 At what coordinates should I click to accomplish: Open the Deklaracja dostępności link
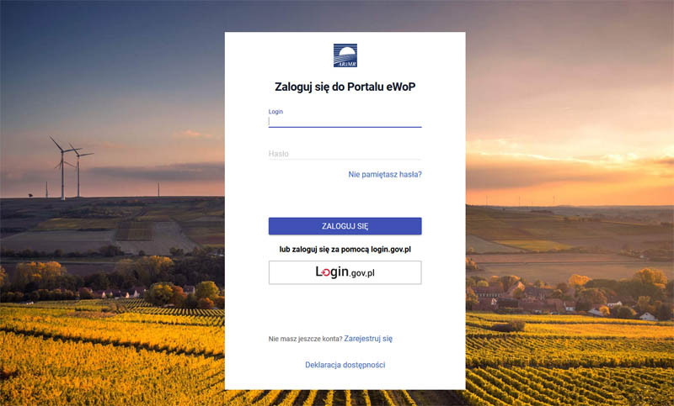click(345, 365)
